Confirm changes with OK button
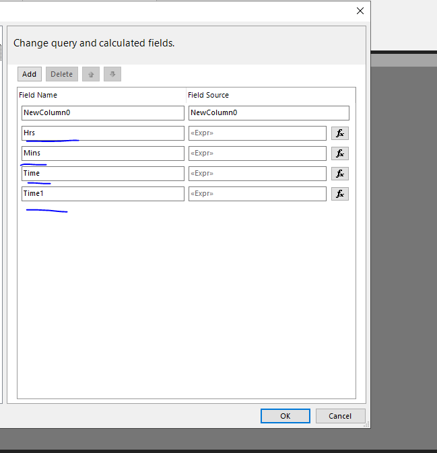 pyautogui.click(x=285, y=416)
